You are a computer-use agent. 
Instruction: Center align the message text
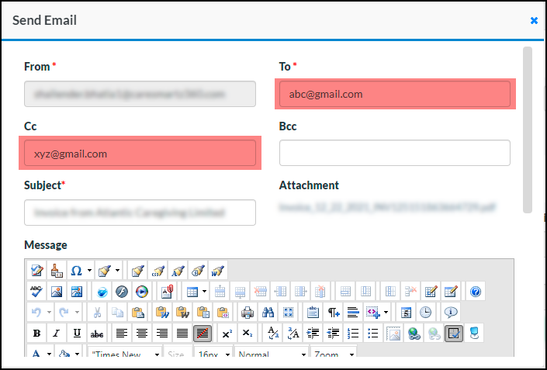[141, 334]
